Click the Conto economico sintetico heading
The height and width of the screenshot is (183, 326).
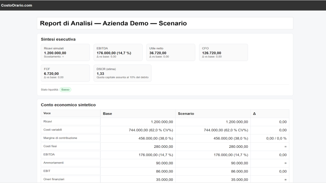click(68, 105)
